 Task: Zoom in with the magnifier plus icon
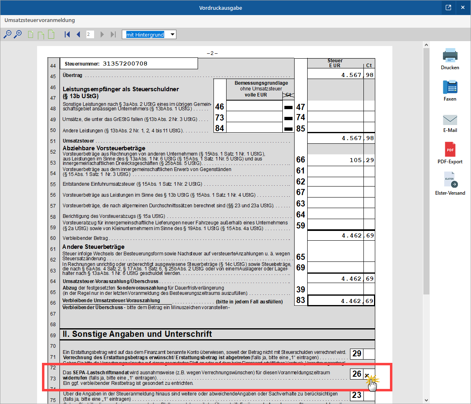(18, 35)
